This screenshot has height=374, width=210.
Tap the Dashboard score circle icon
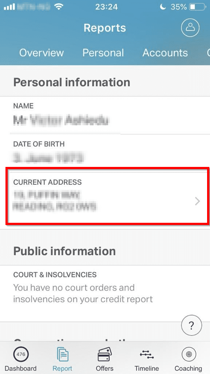click(x=21, y=354)
